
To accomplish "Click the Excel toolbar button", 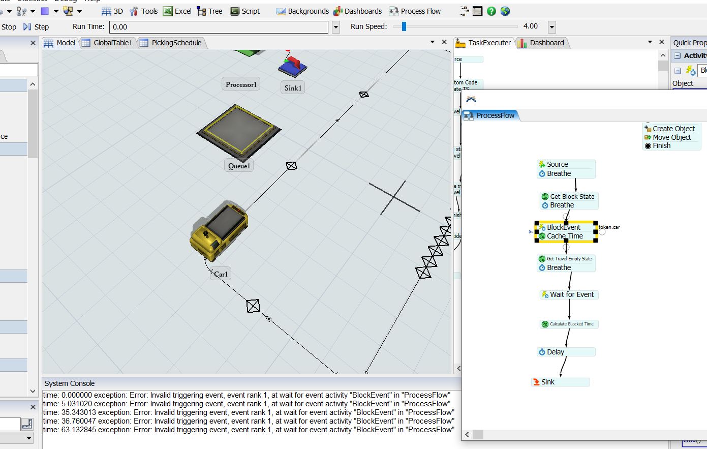I will [177, 11].
